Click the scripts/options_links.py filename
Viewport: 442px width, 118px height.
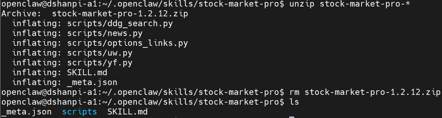click(x=128, y=43)
